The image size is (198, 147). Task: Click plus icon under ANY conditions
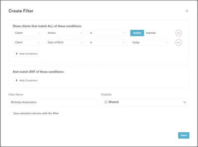pos(17,80)
